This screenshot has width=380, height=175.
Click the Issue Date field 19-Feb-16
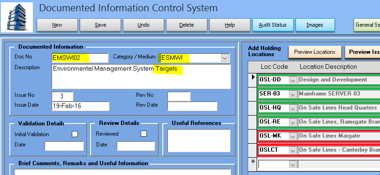(80, 106)
